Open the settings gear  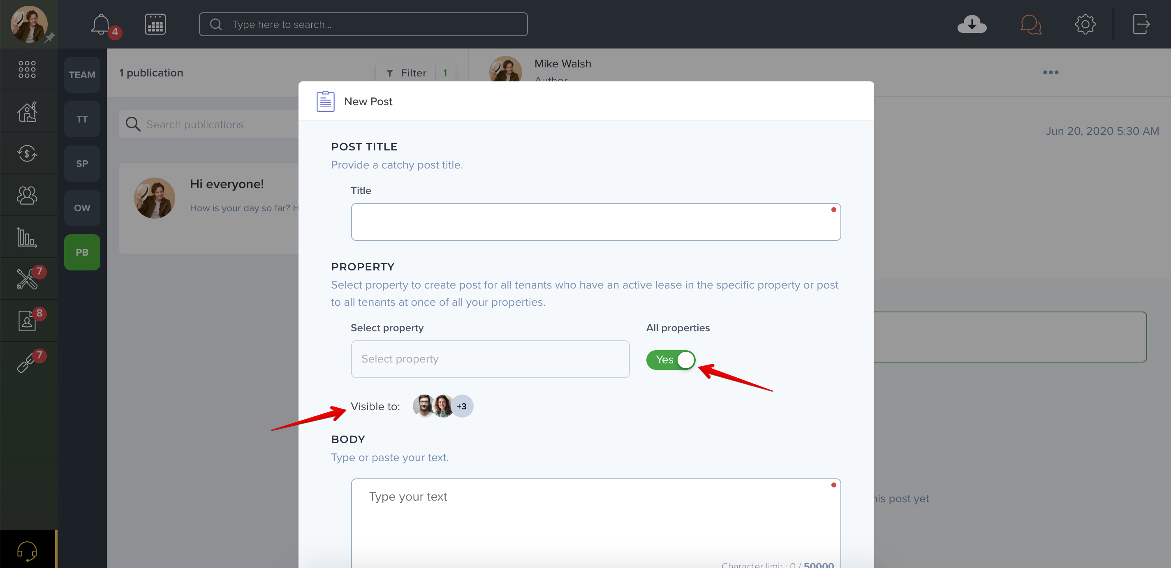[1085, 25]
